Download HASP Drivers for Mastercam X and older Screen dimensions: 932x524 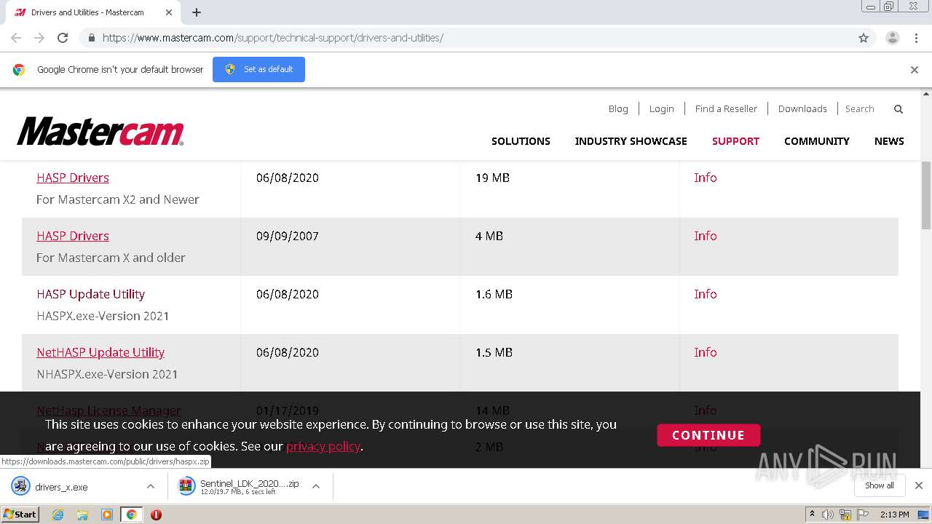tap(73, 236)
